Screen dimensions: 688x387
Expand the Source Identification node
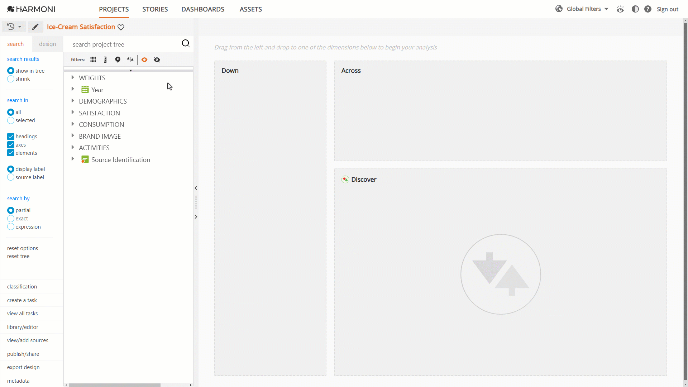(73, 159)
